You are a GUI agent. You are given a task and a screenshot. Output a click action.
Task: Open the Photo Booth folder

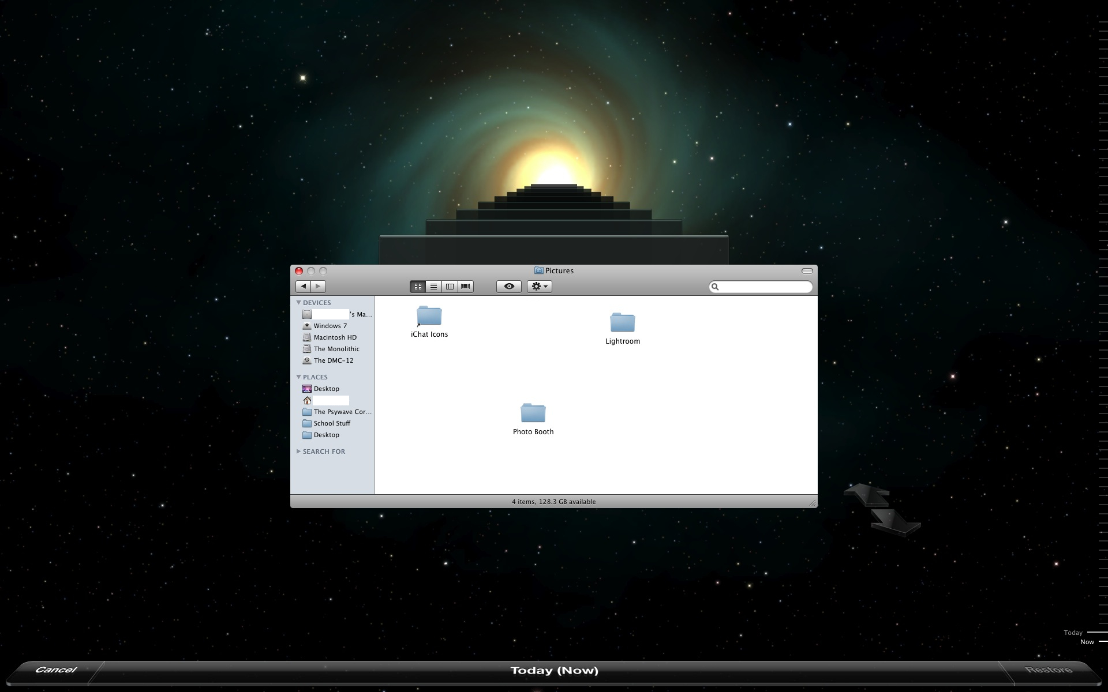click(x=533, y=413)
